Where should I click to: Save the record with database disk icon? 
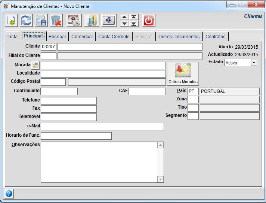point(41,20)
